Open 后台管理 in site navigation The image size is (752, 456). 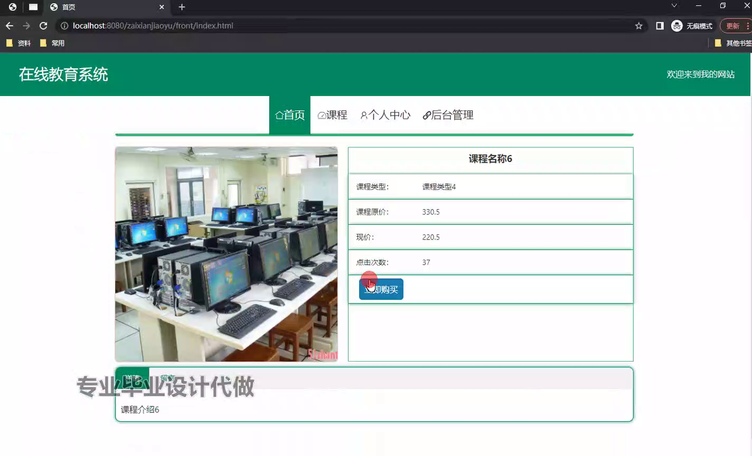[448, 115]
